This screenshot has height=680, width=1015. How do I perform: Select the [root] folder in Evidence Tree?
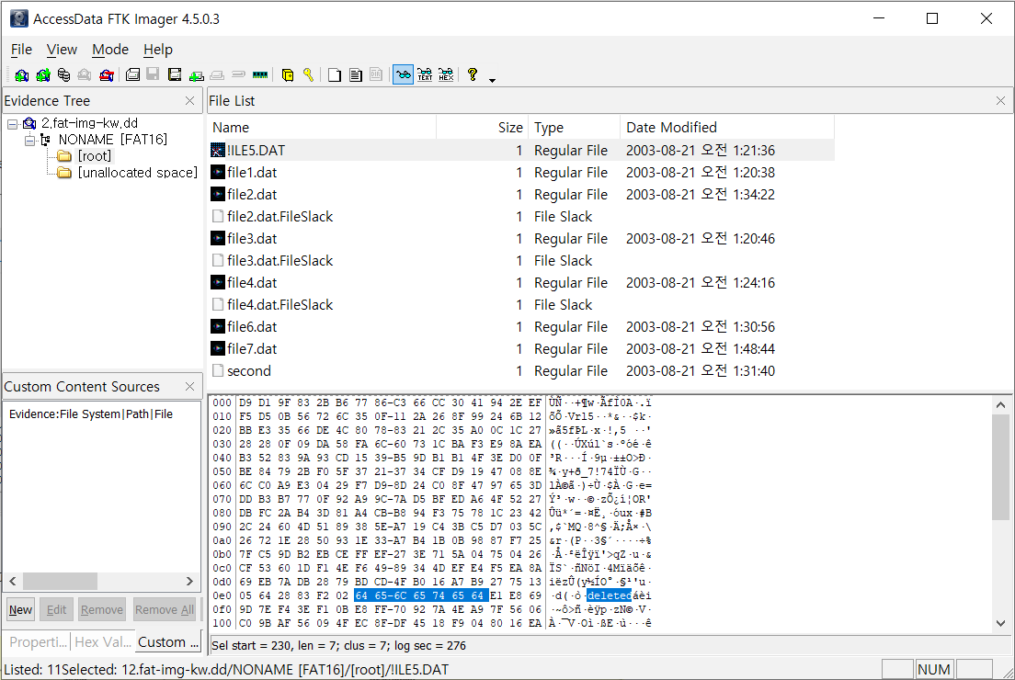click(x=95, y=156)
